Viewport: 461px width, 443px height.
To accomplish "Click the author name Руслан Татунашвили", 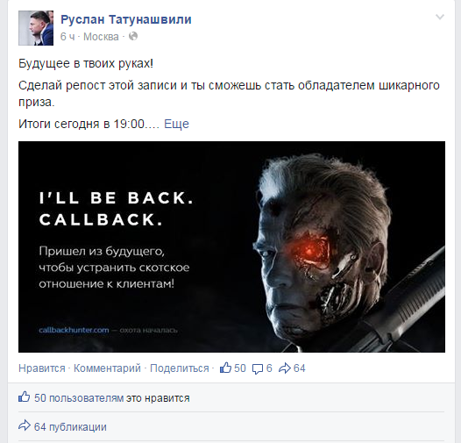I will coord(126,19).
